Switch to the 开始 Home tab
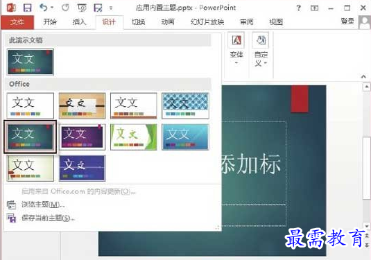The height and width of the screenshot is (260, 371). pyautogui.click(x=50, y=22)
